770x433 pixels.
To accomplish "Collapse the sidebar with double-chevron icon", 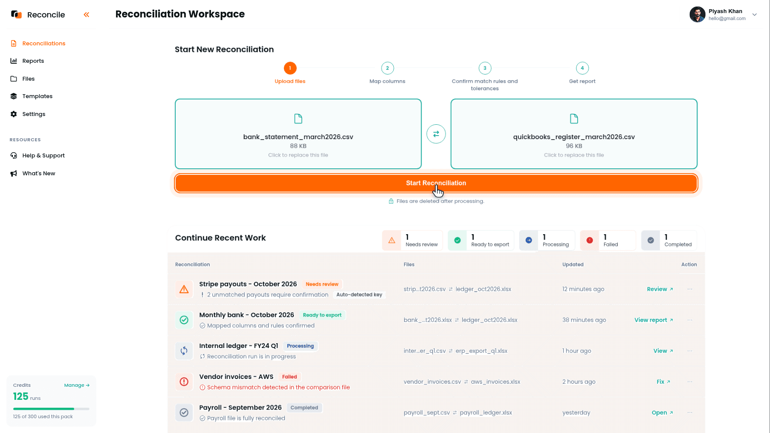I will (86, 14).
